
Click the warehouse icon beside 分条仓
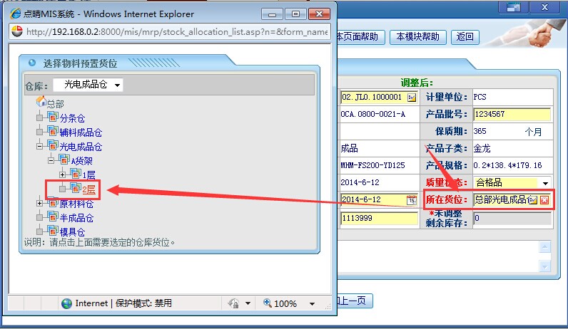tap(53, 118)
